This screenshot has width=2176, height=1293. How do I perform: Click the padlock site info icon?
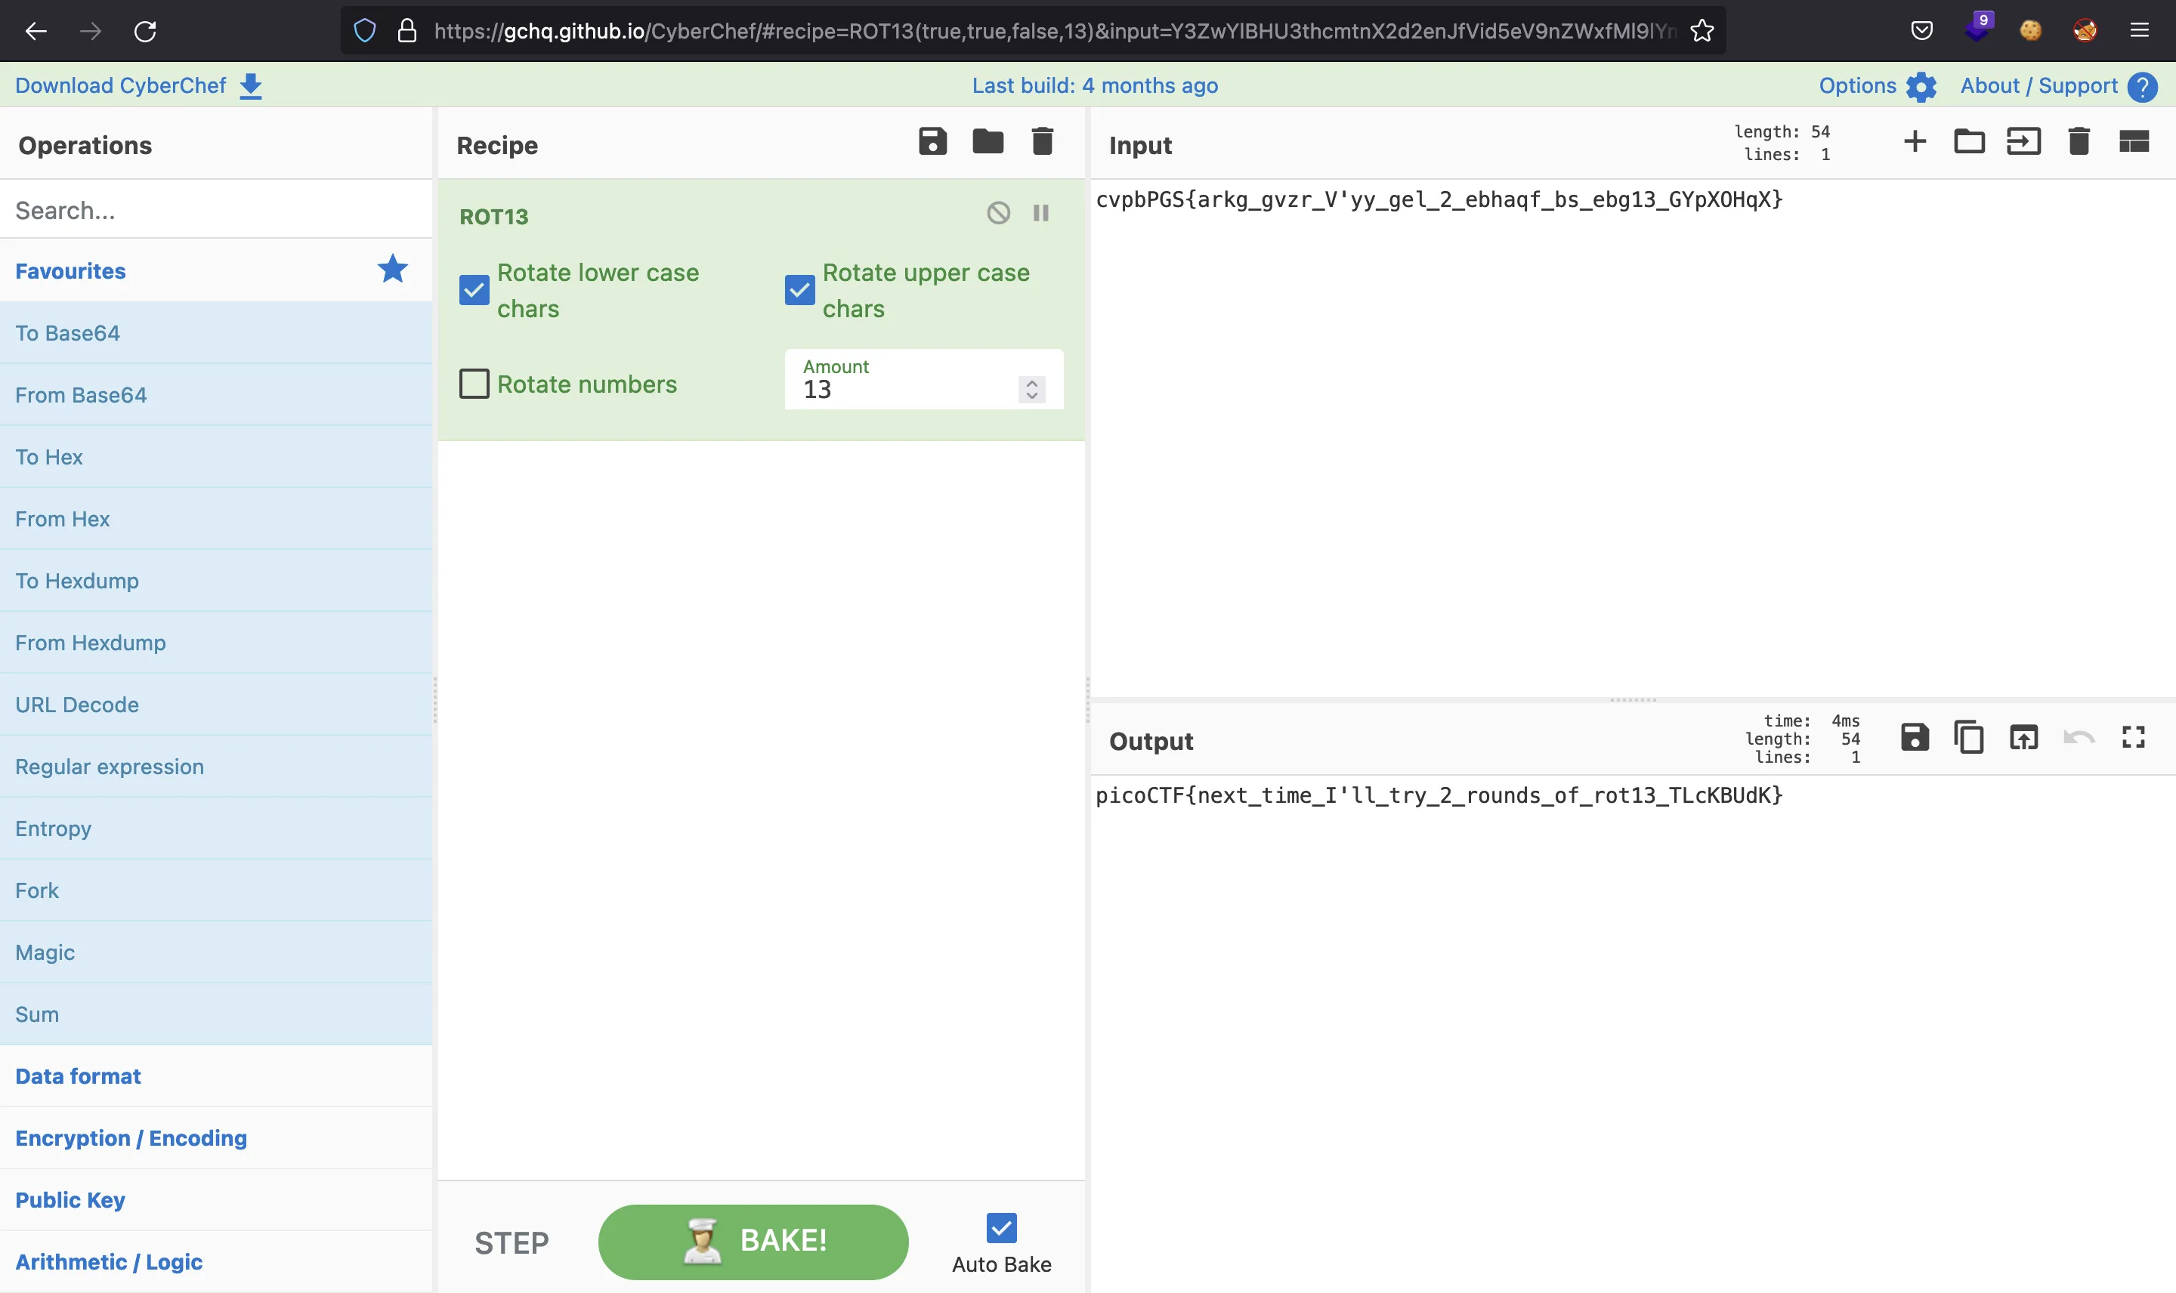coord(407,32)
